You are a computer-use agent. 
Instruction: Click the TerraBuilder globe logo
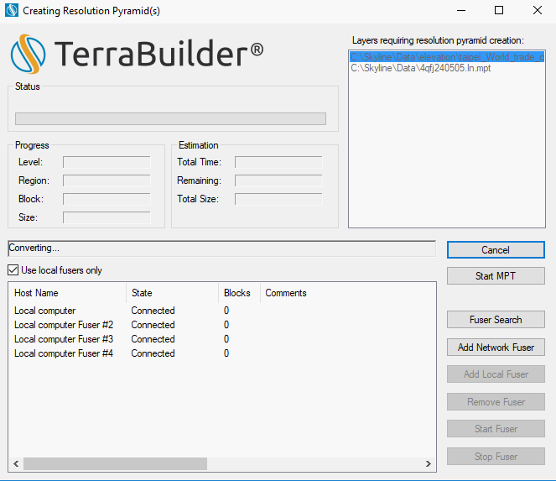click(x=28, y=54)
